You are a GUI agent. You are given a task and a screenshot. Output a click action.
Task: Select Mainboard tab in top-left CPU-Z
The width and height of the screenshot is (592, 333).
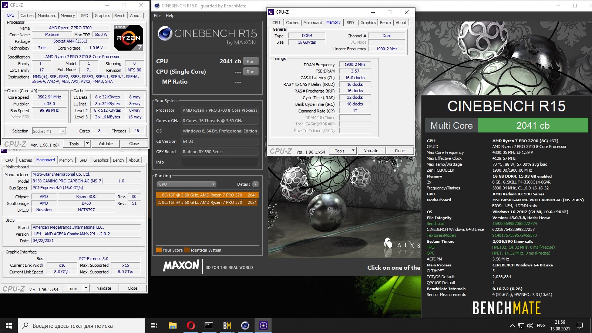pyautogui.click(x=47, y=16)
